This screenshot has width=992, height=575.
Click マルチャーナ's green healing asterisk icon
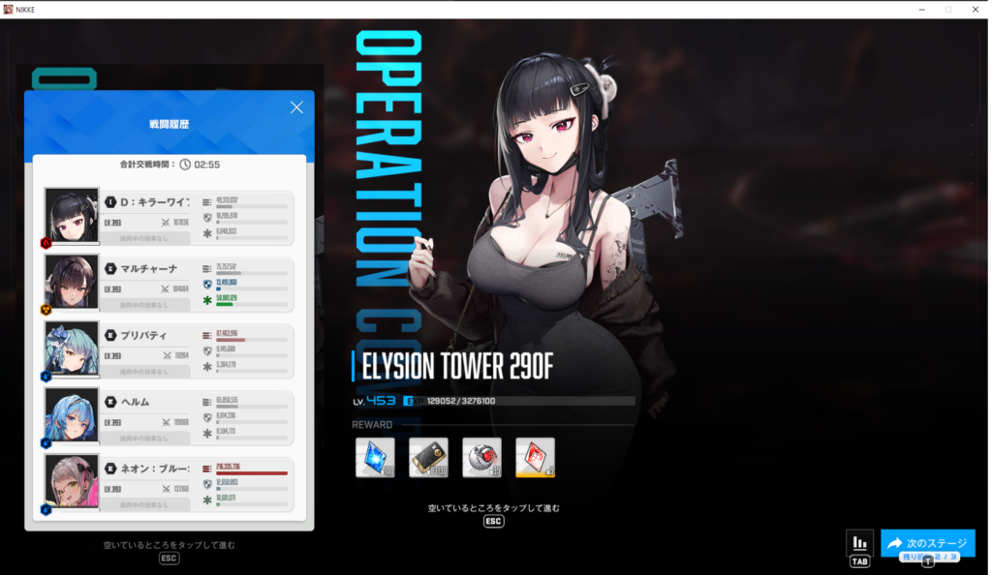[207, 300]
